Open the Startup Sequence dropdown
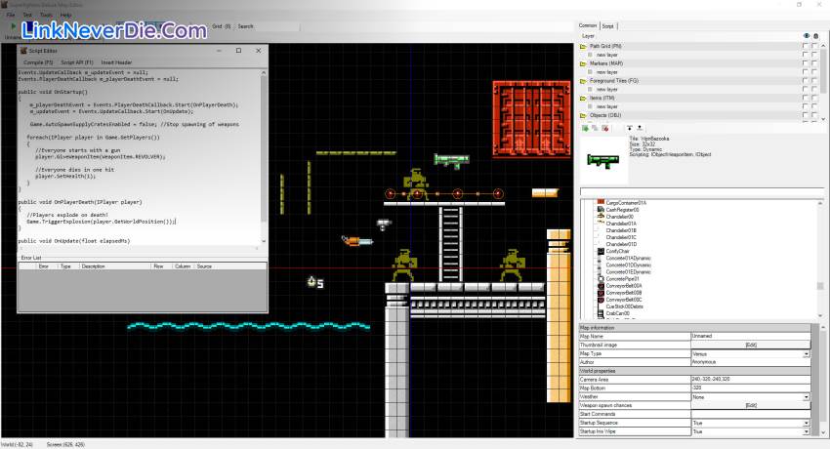Viewport: 830px width, 449px height. point(806,423)
